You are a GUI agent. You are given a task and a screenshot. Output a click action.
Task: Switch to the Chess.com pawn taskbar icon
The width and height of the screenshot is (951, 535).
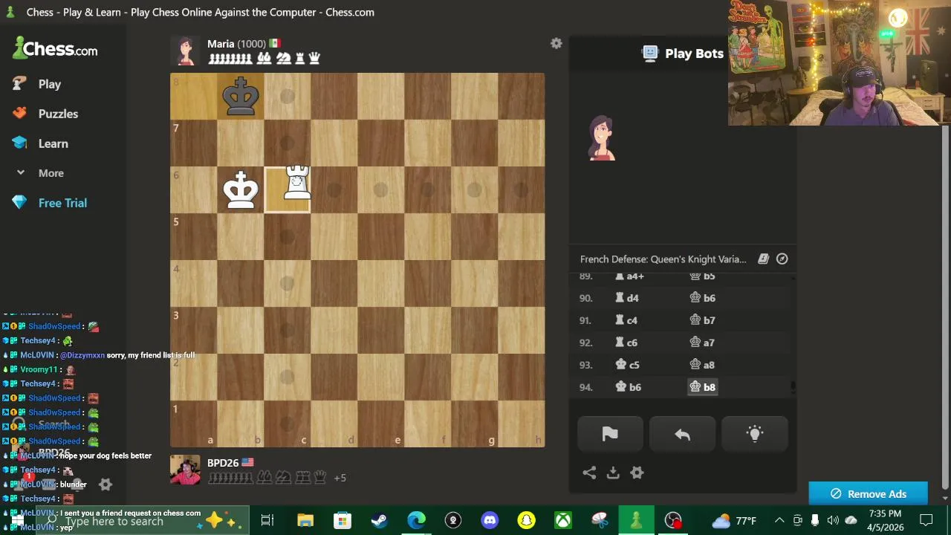[636, 521]
